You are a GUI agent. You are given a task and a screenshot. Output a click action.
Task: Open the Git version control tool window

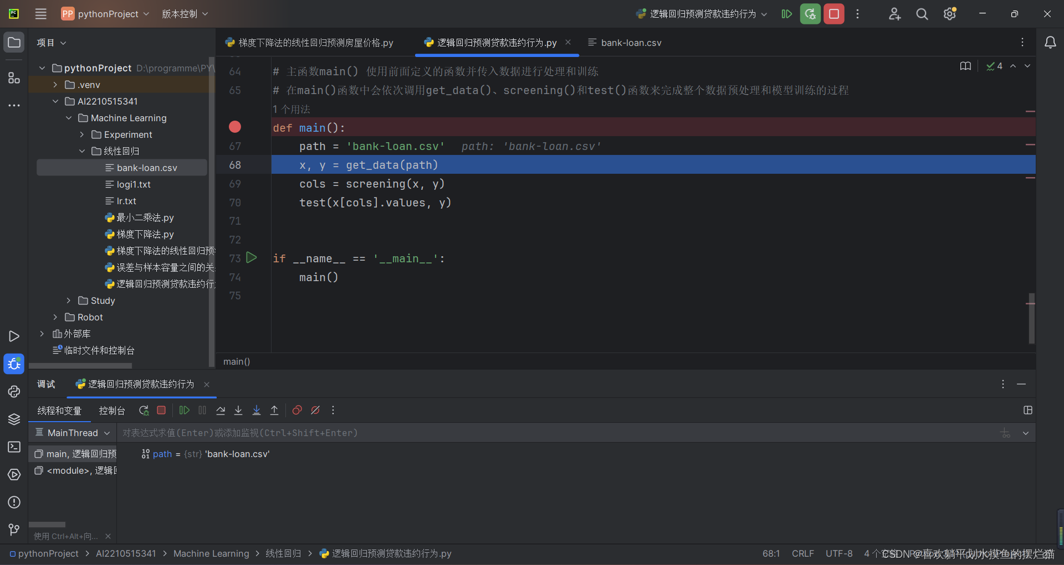pos(14,530)
